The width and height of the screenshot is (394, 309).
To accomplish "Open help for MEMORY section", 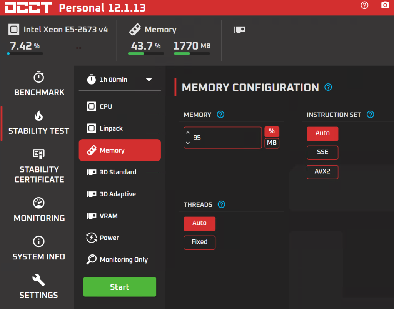I will (220, 115).
